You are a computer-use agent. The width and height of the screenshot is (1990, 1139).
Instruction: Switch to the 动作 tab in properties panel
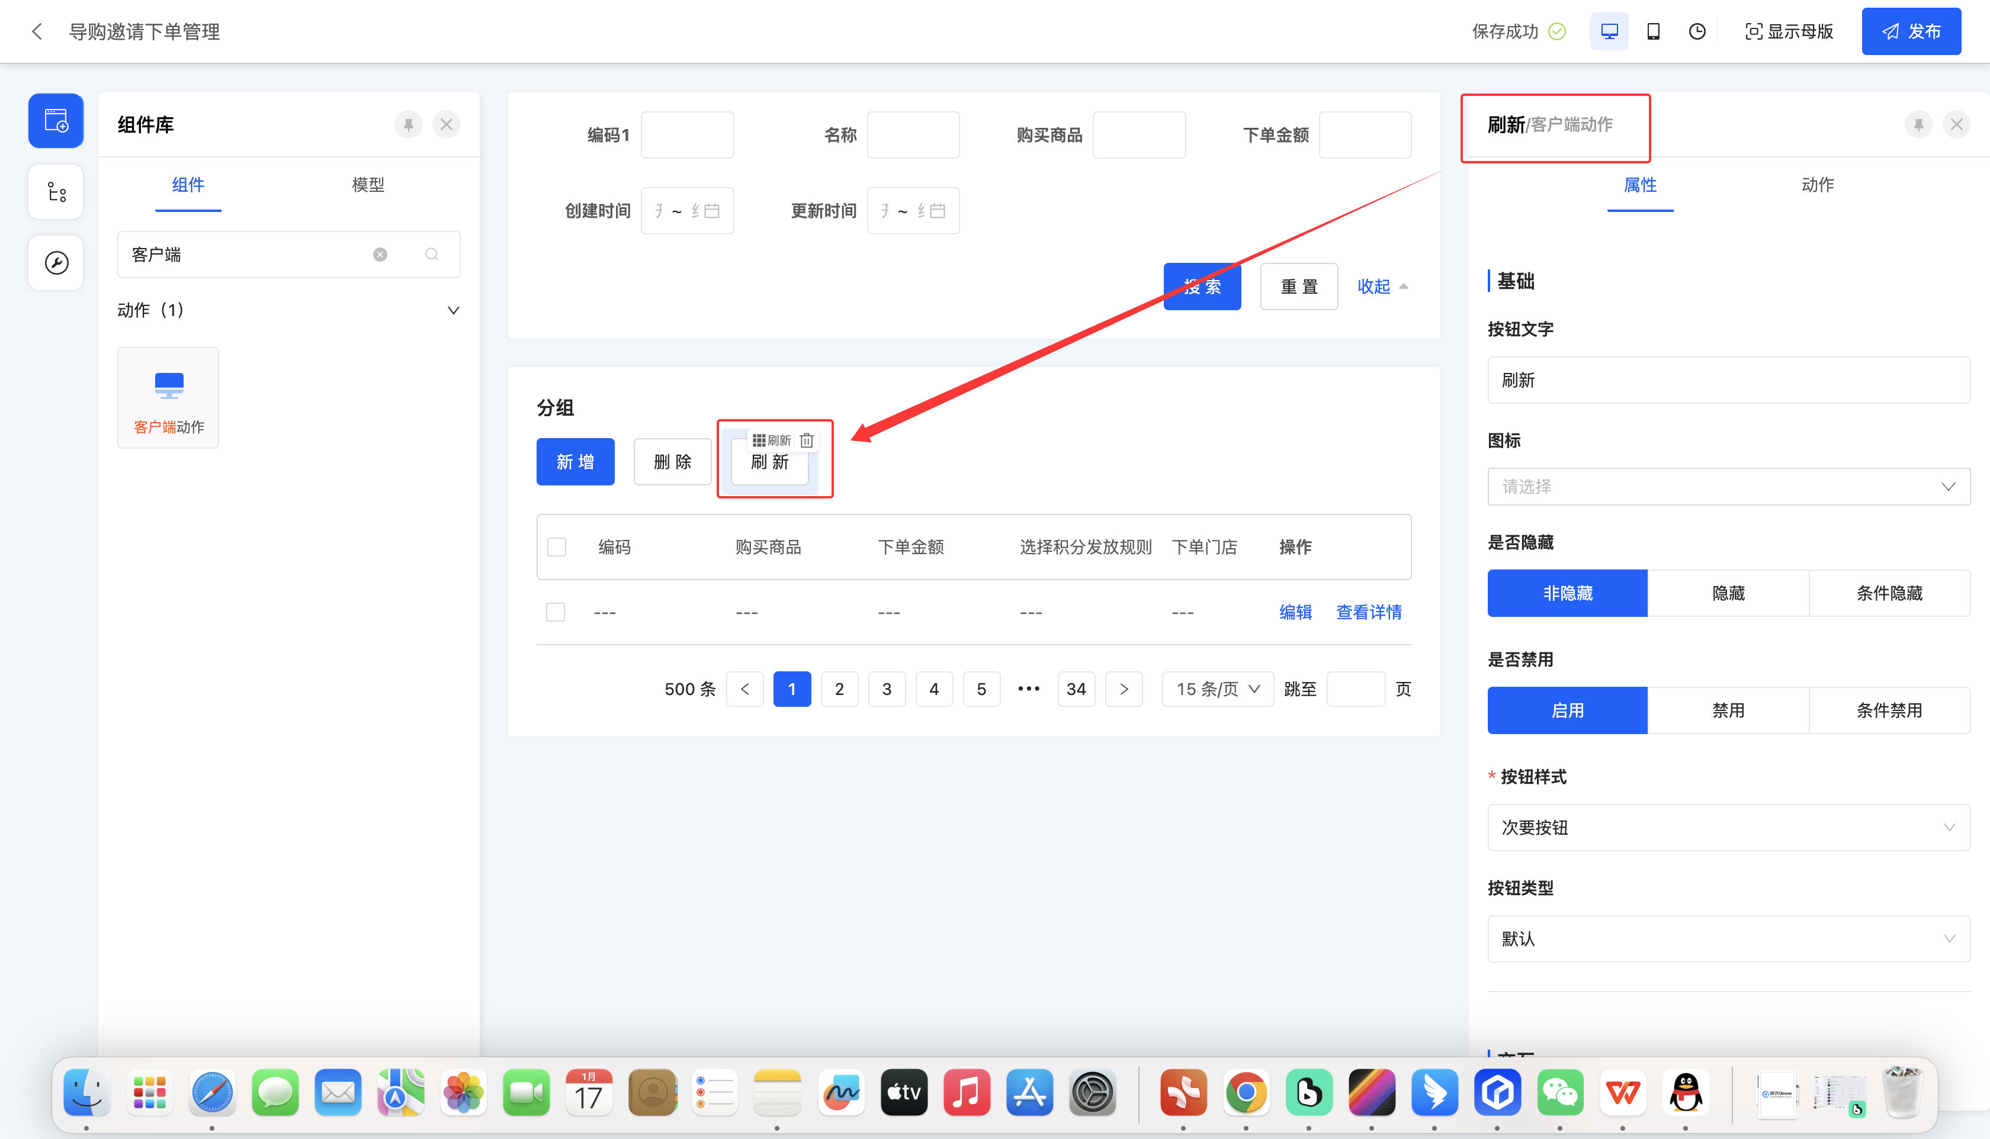click(1817, 185)
